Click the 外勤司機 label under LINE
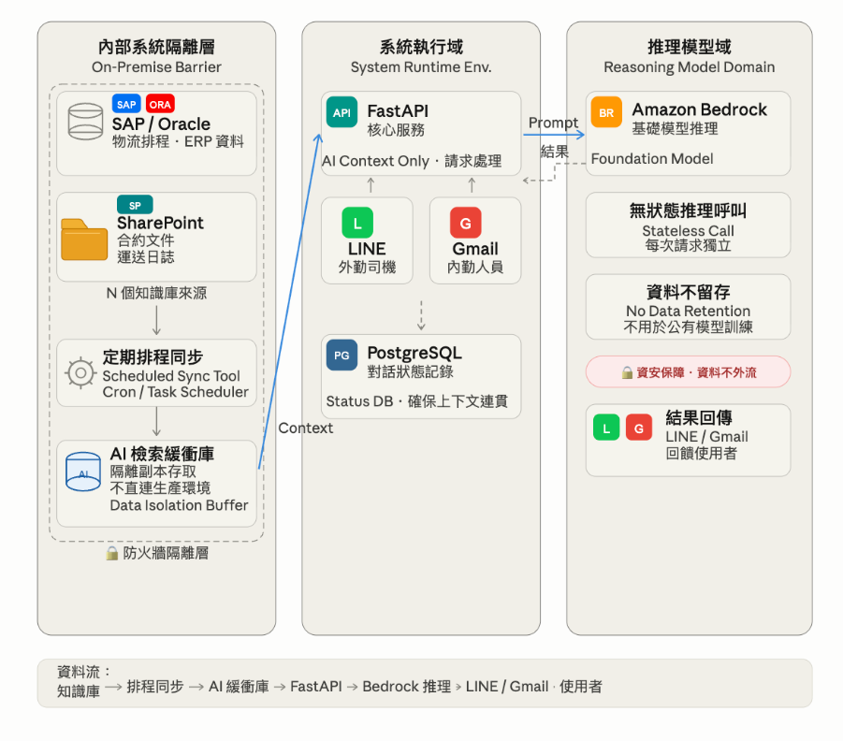 pyautogui.click(x=367, y=267)
